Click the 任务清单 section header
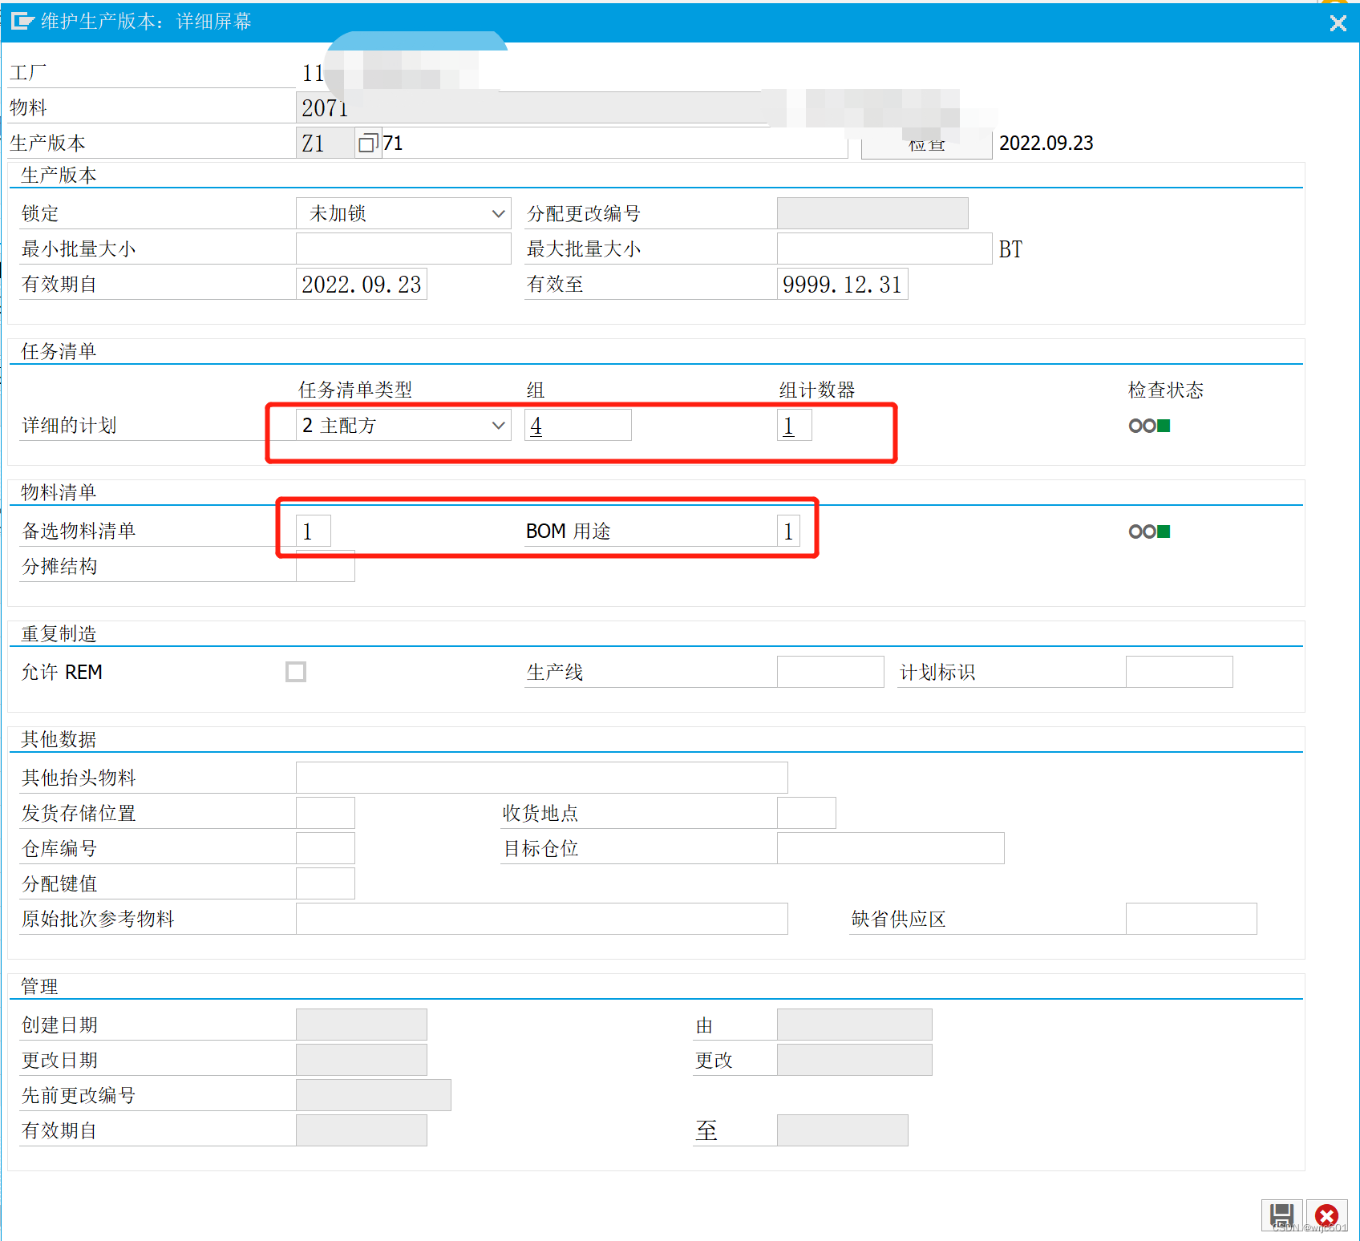 (59, 351)
